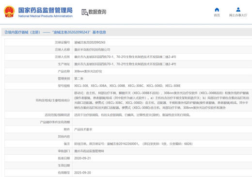252x177 pixels.
Task: Select the intended use description text
Action: (132, 115)
